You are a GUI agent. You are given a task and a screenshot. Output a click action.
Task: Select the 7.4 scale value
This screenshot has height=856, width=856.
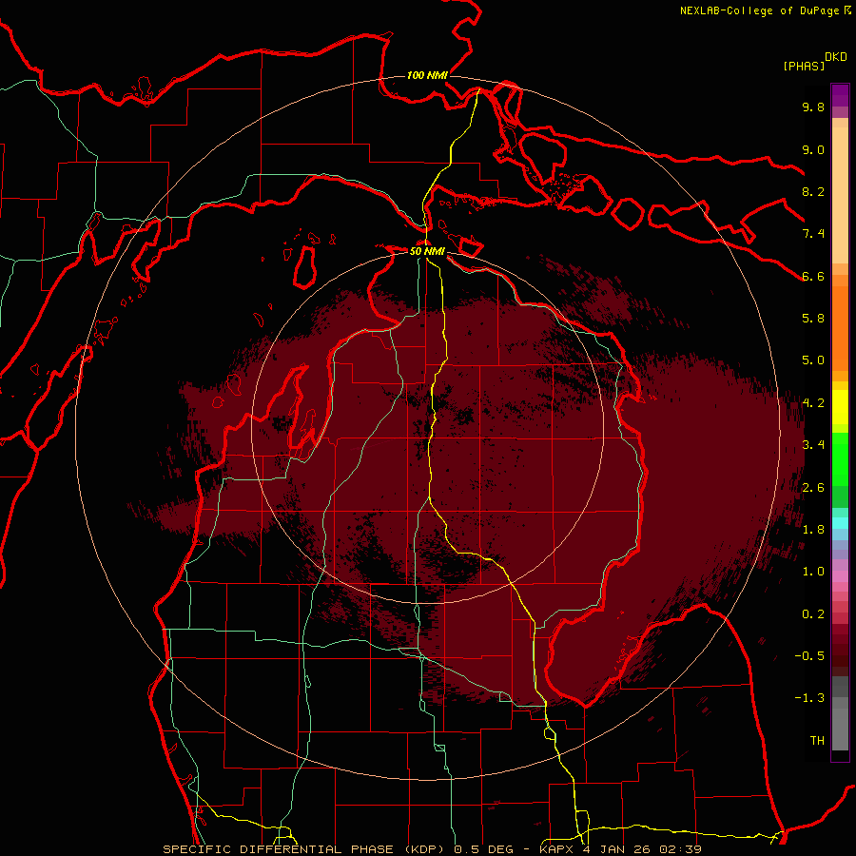(813, 234)
